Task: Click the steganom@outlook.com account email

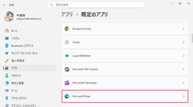Action: 29,19
